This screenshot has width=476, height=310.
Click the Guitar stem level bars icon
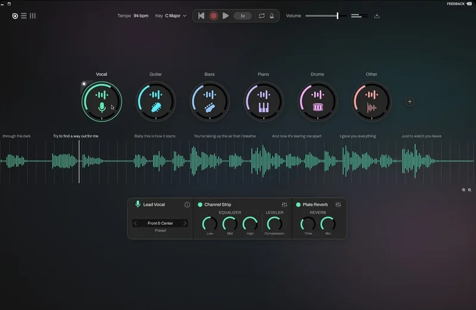(156, 95)
